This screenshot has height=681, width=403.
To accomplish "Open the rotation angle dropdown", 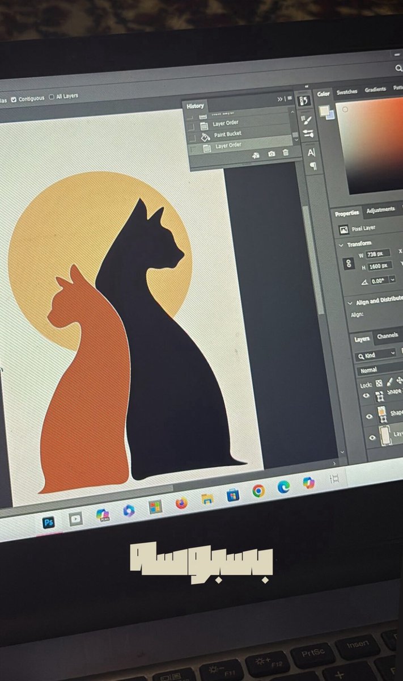I will [x=392, y=280].
